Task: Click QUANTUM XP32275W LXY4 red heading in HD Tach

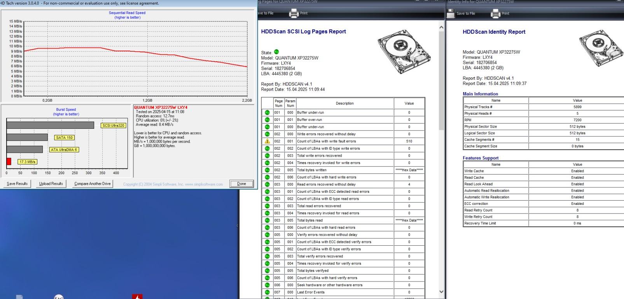Action: tap(161, 107)
